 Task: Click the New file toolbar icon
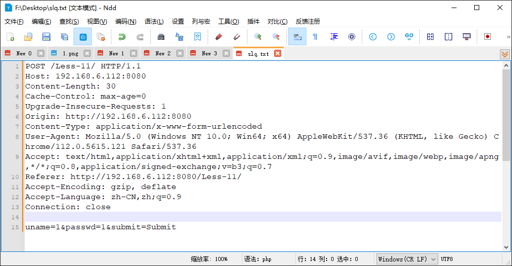[10, 37]
